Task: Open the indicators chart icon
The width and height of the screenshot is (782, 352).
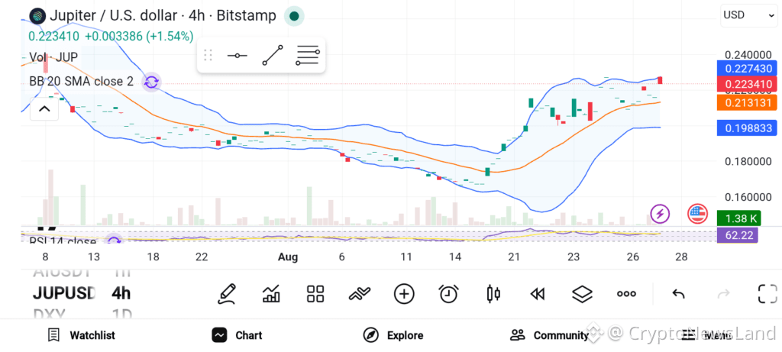Action: click(271, 294)
